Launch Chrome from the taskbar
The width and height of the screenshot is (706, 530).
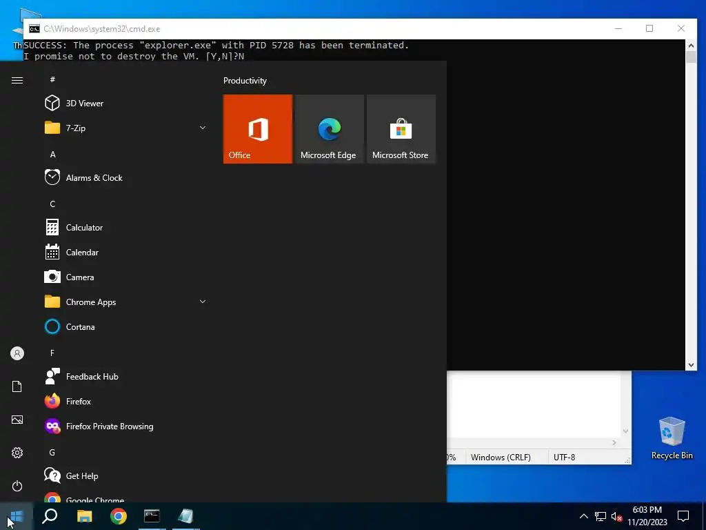(x=119, y=516)
